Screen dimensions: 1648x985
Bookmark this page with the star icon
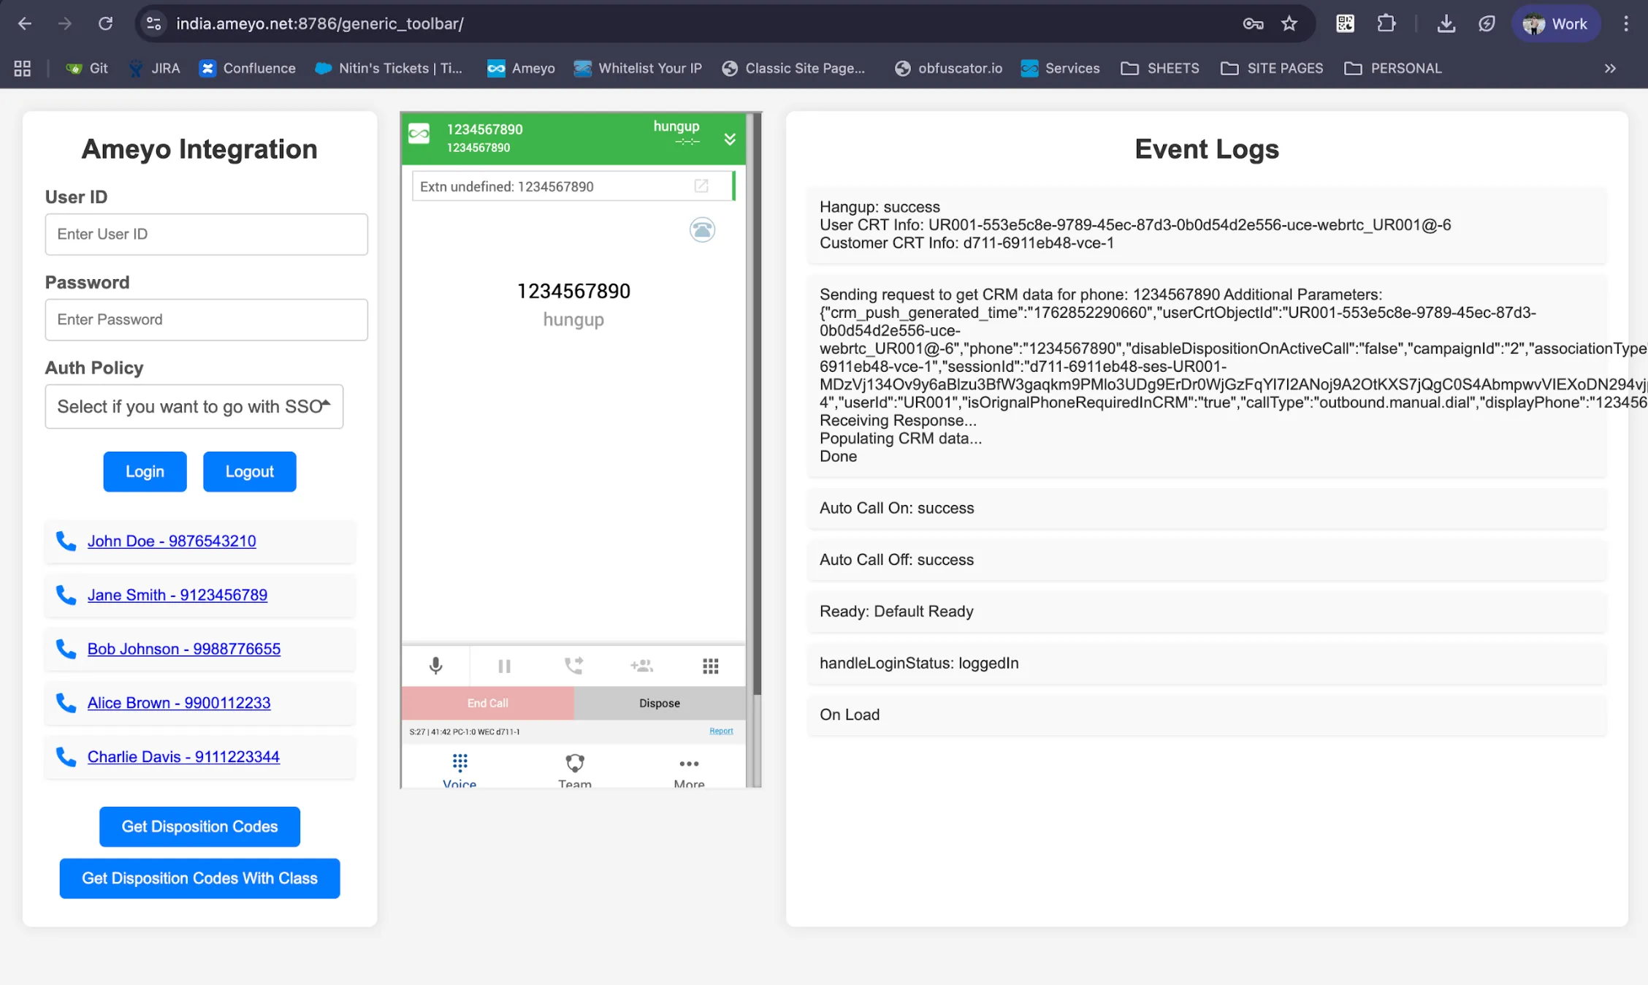(x=1289, y=23)
